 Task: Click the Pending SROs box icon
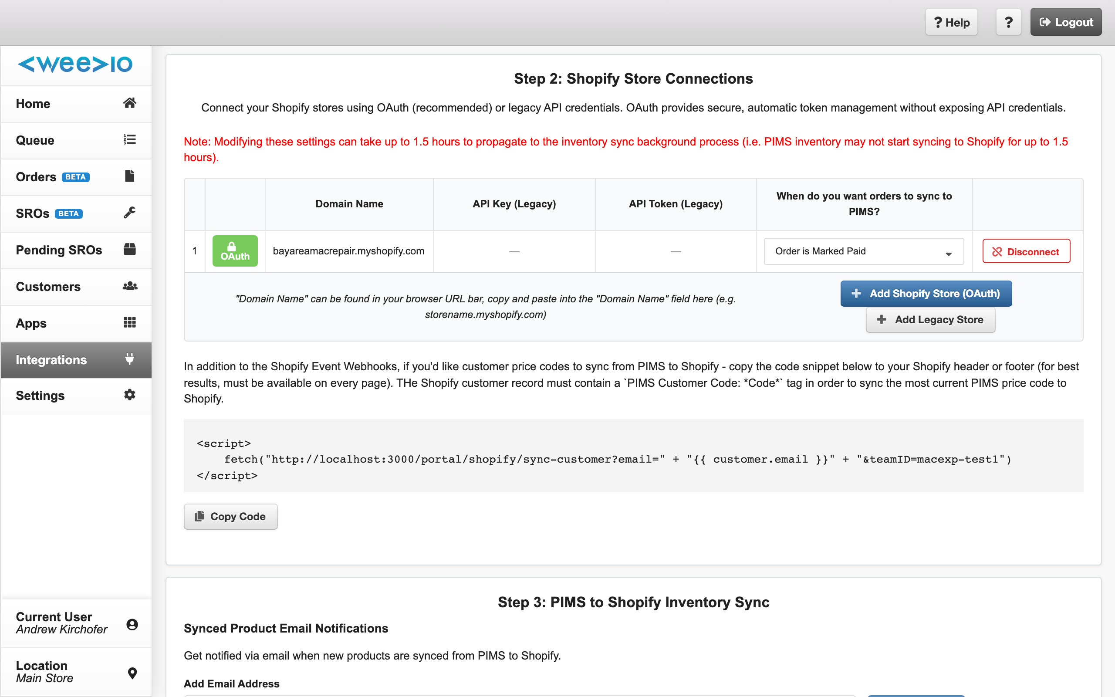(129, 249)
